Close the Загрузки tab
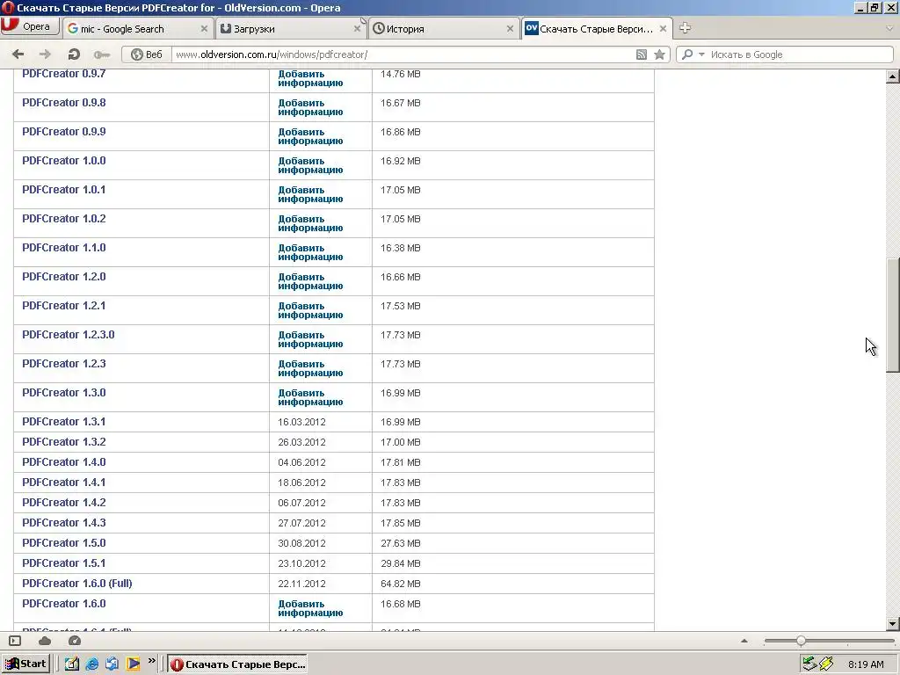 coord(357,29)
